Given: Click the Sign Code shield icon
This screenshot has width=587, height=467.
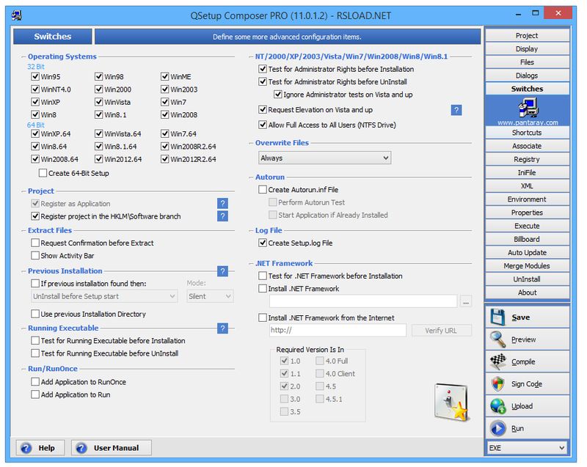Looking at the screenshot, I should [498, 384].
